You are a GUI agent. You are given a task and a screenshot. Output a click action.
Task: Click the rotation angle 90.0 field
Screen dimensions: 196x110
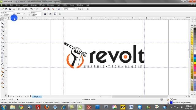click(20, 13)
